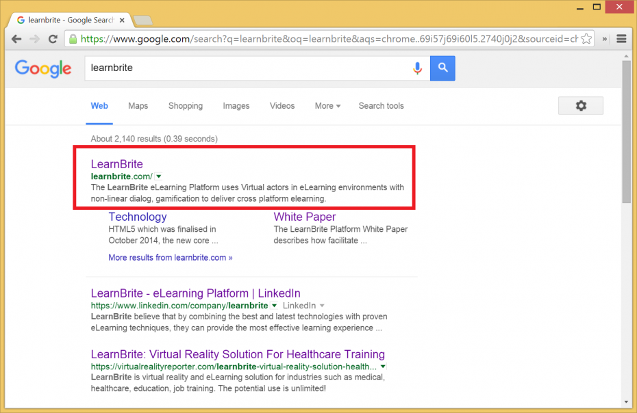Screen dimensions: 637x413
Task: Click the toolbar overflow chevron
Action: click(605, 39)
